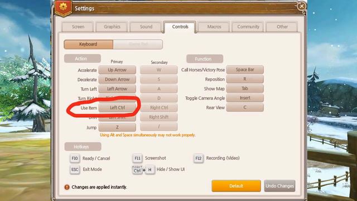Edit Turn Left primary key Left Arrow
This screenshot has width=357, height=201.
[x=117, y=89]
